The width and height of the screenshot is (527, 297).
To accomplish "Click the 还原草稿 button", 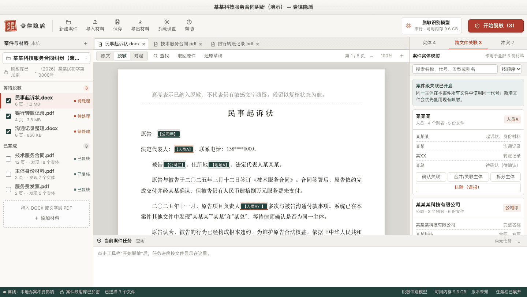I will (x=213, y=56).
